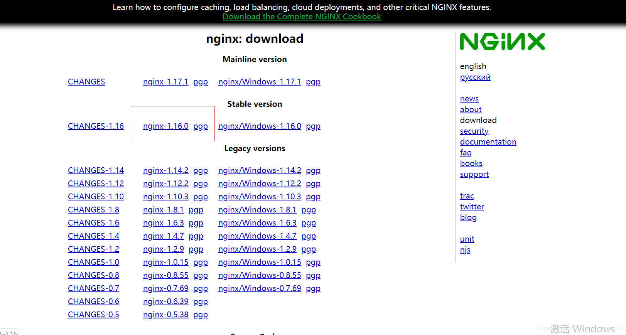Download nginx-0.8.55 legacy source

165,275
